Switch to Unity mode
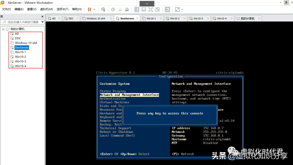Image resolution: width=293 pixels, height=165 pixels. pyautogui.click(x=158, y=9)
